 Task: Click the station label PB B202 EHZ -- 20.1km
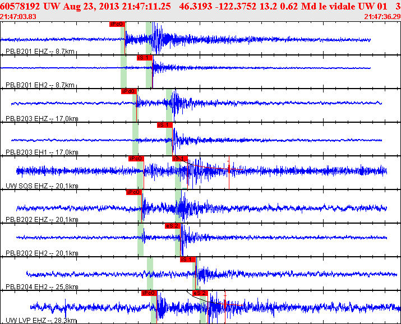point(42,220)
